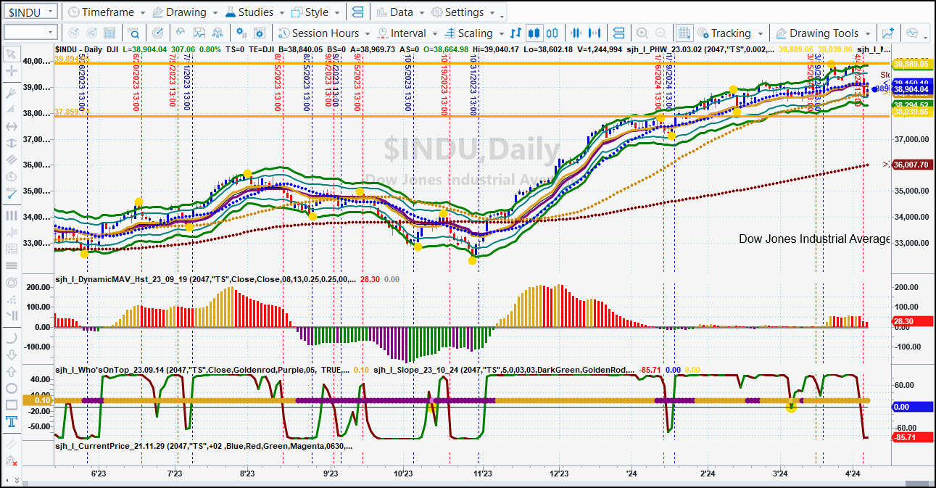
Task: Click the 38,904.04 last price label
Action: tap(912, 90)
